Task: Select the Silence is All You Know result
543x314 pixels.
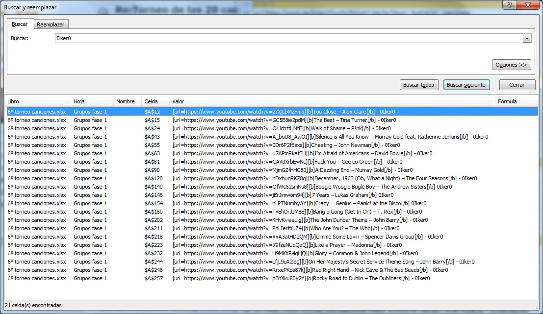Action: click(272, 137)
